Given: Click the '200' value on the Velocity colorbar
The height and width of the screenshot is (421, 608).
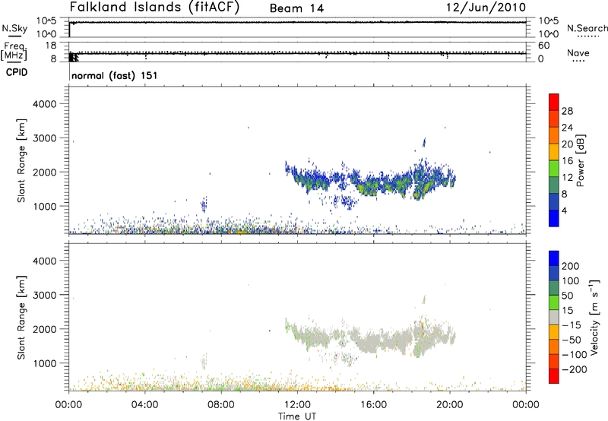Looking at the screenshot, I should pyautogui.click(x=570, y=266).
